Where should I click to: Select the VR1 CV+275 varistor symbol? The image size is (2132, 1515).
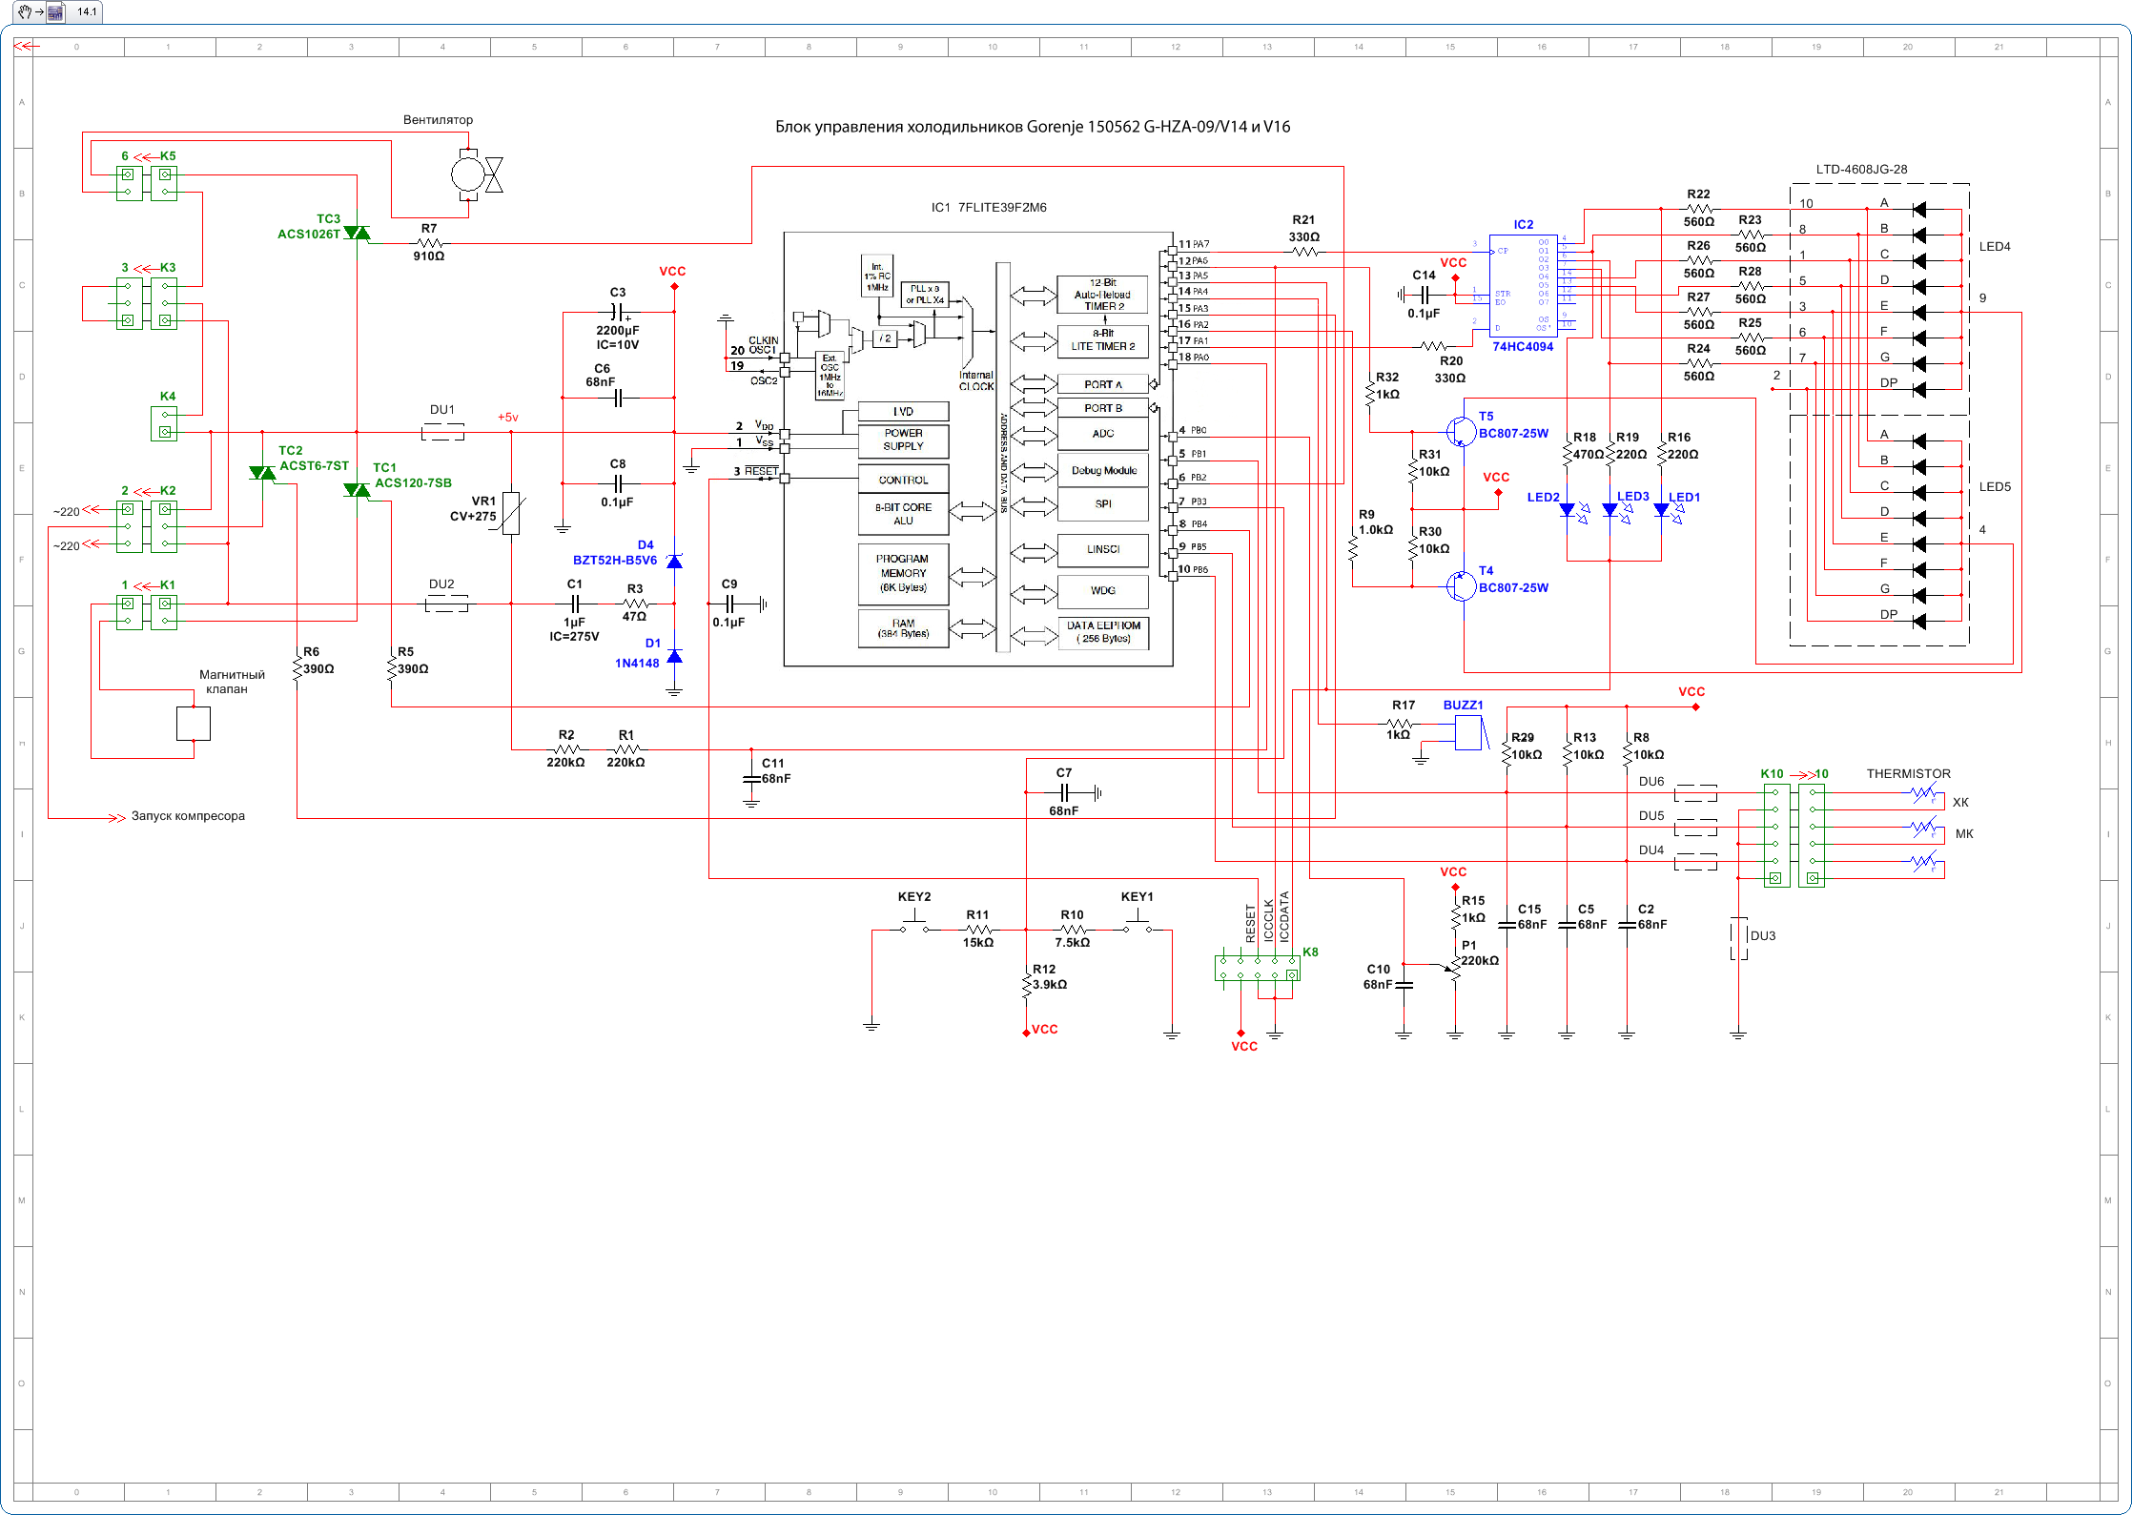coord(511,513)
